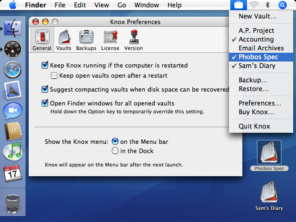Select the Sam's Diary desktop vault icon

point(269,194)
